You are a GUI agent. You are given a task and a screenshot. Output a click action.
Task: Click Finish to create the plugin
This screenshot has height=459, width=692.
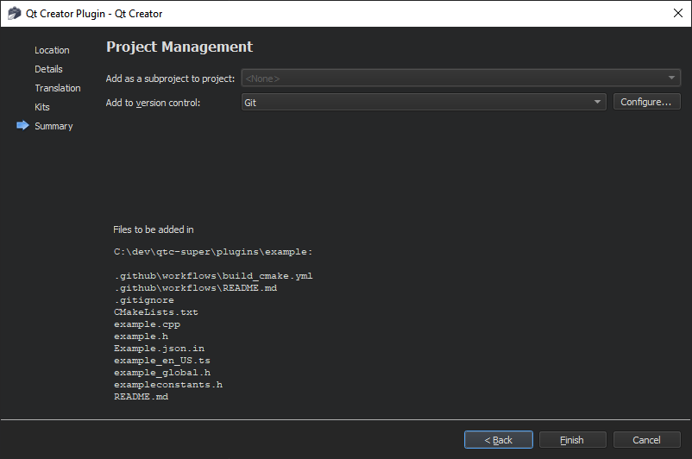coord(572,439)
